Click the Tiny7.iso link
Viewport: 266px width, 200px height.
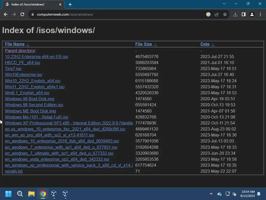point(13,68)
